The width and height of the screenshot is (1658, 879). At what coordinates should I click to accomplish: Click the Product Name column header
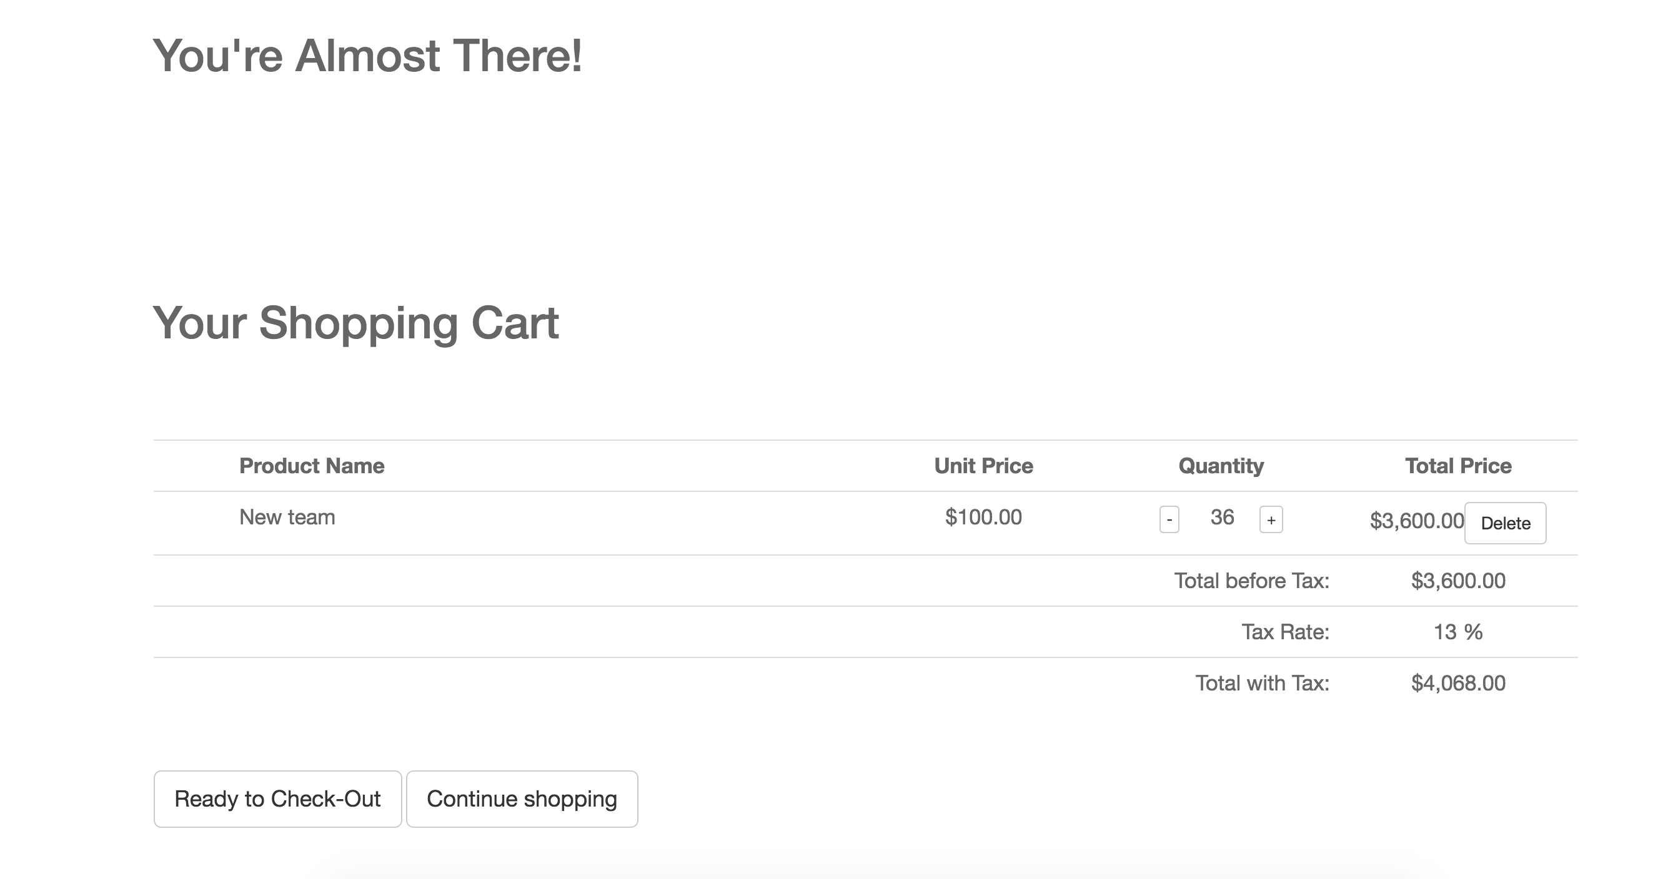click(312, 466)
